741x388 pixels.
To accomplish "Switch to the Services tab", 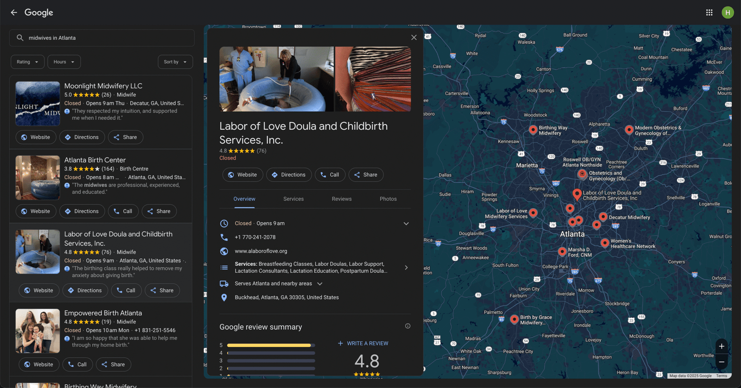I will [294, 199].
